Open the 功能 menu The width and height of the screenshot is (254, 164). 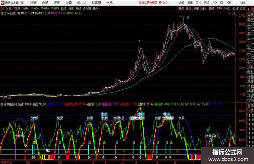click(182, 3)
